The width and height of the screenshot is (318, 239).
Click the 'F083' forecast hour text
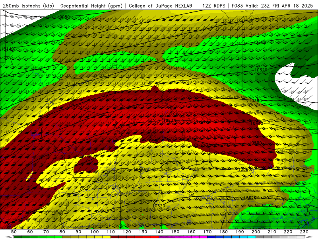[237, 6]
